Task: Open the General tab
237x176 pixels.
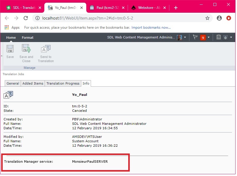Action: (13, 83)
